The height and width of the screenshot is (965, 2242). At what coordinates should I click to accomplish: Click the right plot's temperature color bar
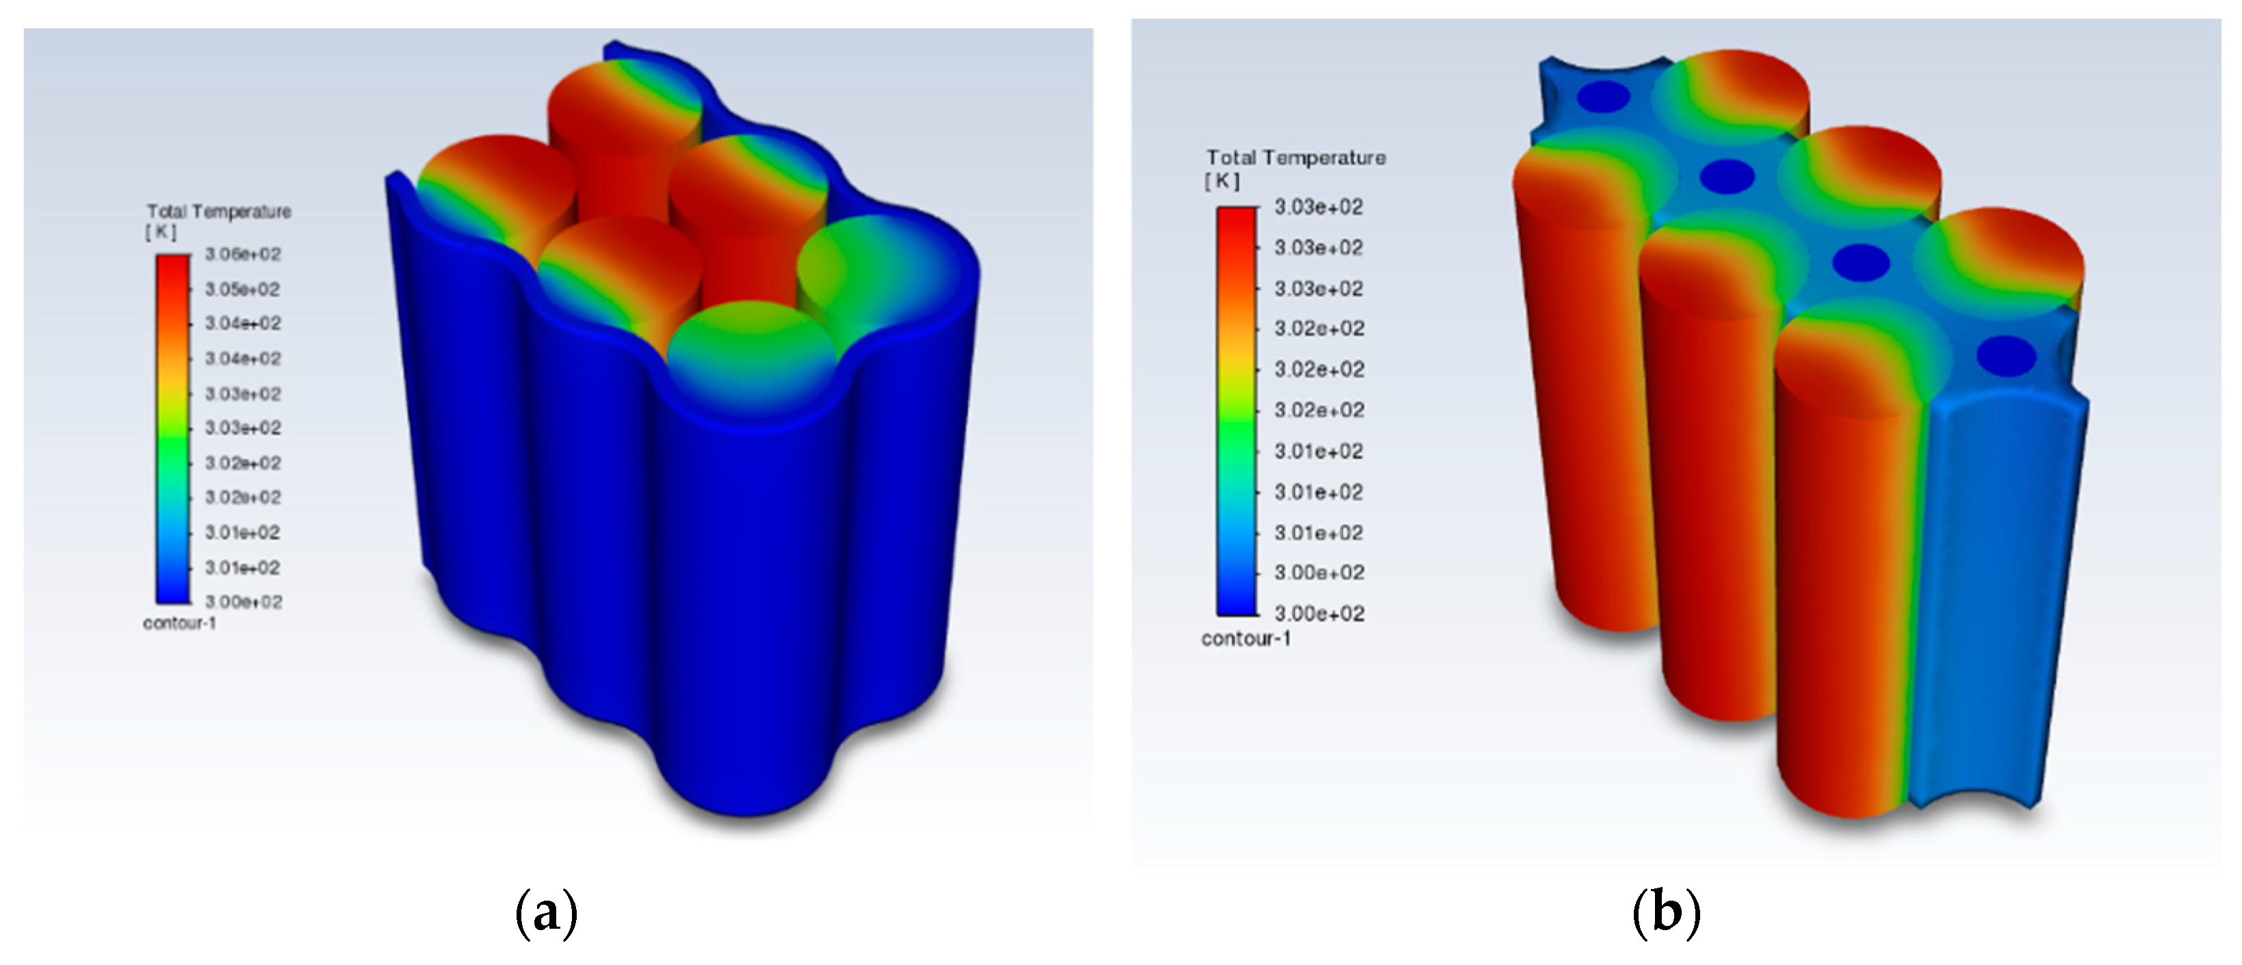coord(1237,410)
